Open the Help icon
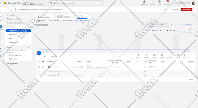198x108 pixels. [x=160, y=2]
